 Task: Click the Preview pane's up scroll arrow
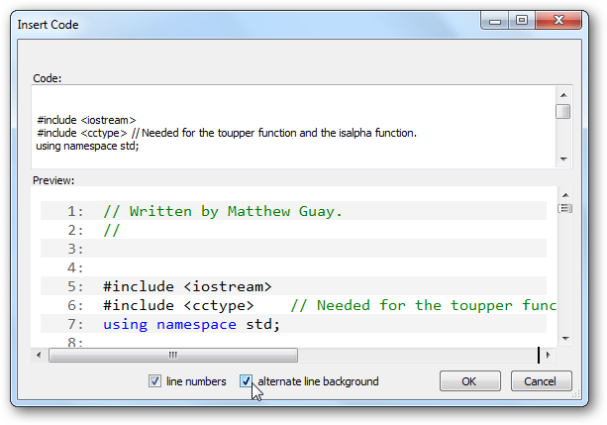(x=565, y=195)
